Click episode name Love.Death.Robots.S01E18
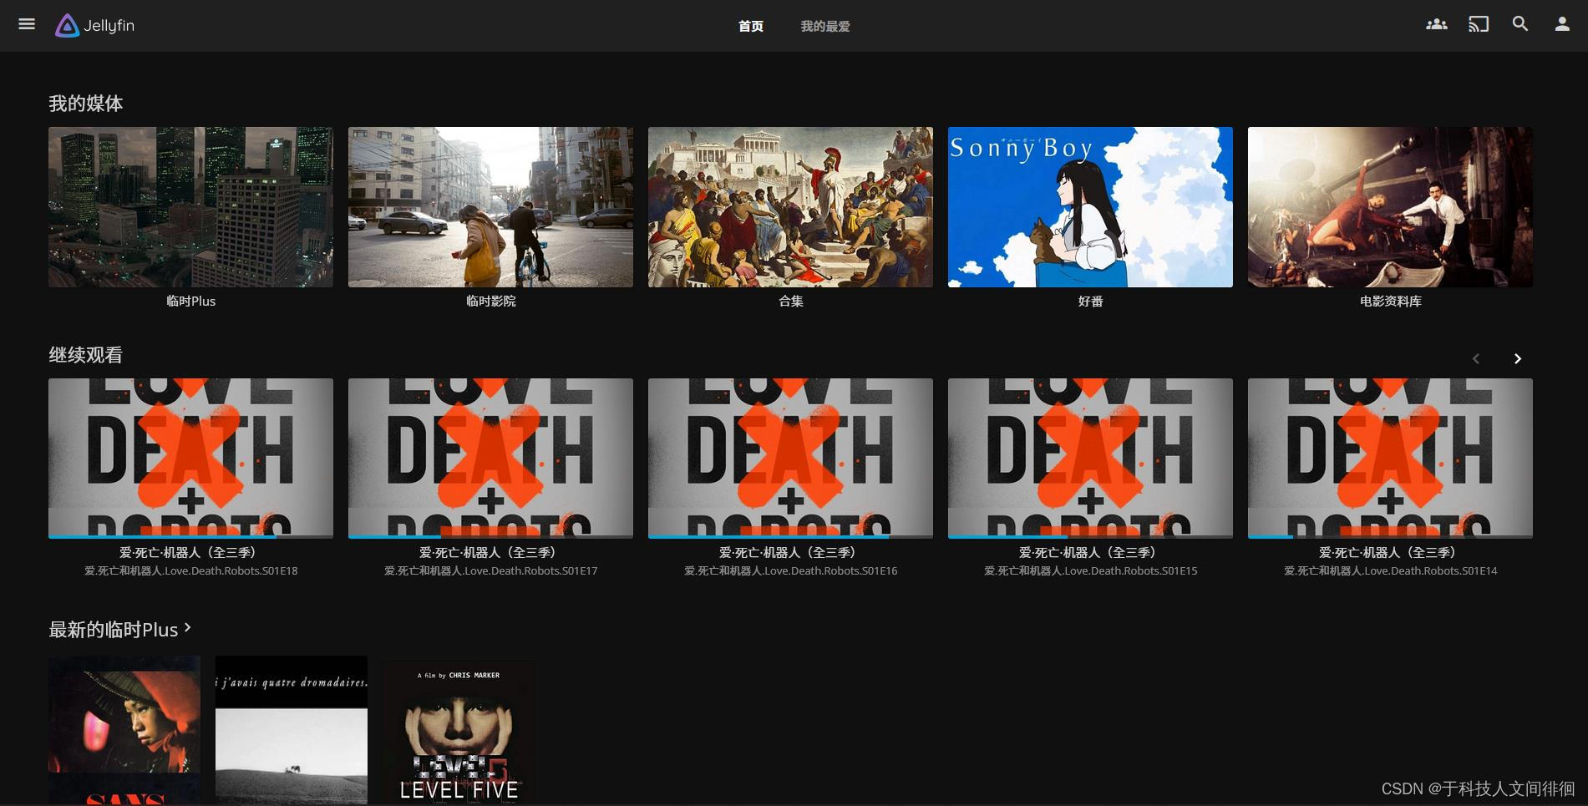Screen dimensions: 1588x806 (x=190, y=570)
